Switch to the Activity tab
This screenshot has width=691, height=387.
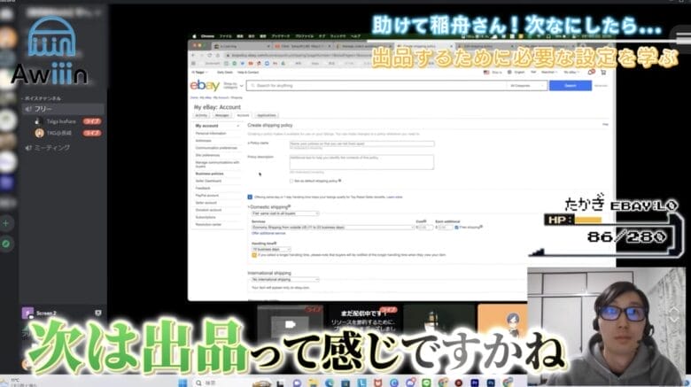tap(201, 115)
